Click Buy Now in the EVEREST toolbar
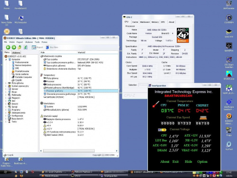Screen dimensions: 237x178 click(52, 47)
